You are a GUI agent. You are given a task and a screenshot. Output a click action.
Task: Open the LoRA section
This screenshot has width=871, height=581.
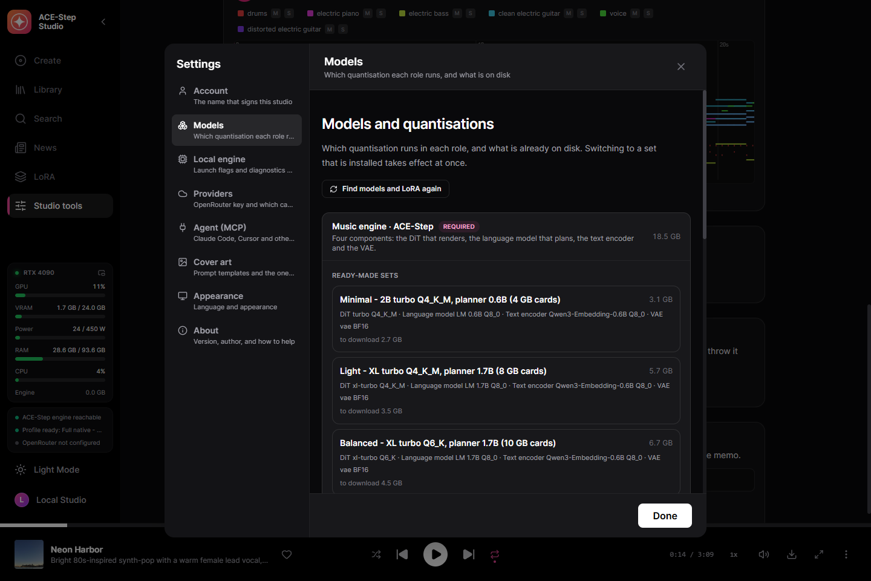click(60, 177)
